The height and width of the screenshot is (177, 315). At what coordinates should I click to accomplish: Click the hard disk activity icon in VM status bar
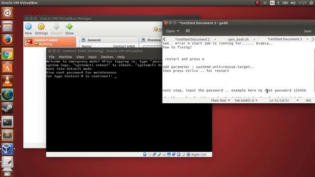tap(145, 154)
